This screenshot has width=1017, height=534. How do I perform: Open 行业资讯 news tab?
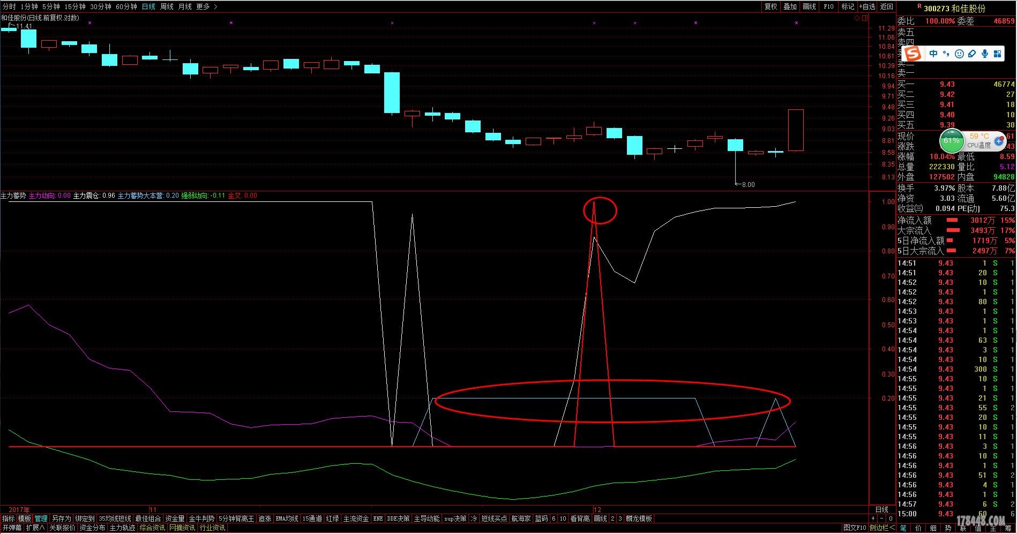point(212,528)
